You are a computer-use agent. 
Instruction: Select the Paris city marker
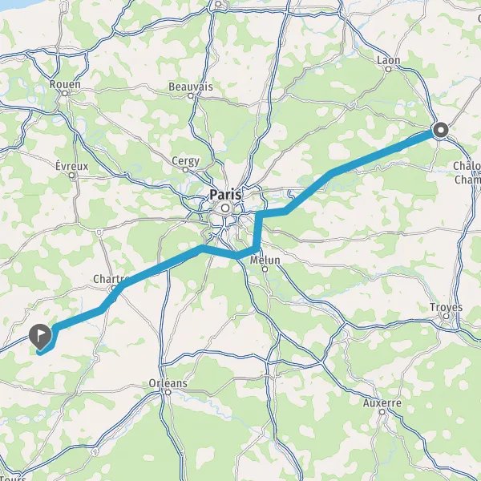tap(225, 208)
